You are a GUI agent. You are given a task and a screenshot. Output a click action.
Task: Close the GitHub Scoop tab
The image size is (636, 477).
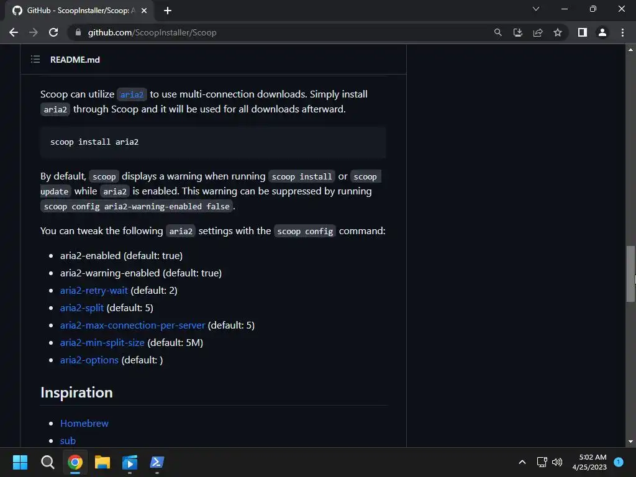click(x=144, y=11)
